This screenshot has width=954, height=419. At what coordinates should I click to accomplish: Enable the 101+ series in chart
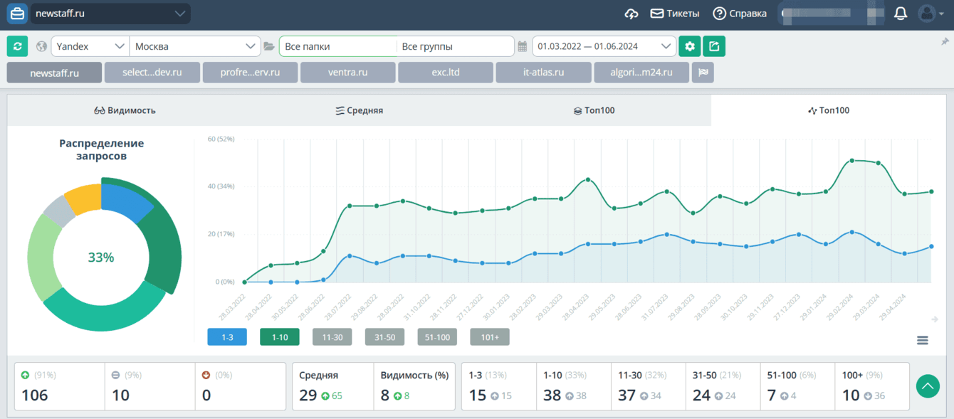pyautogui.click(x=490, y=337)
